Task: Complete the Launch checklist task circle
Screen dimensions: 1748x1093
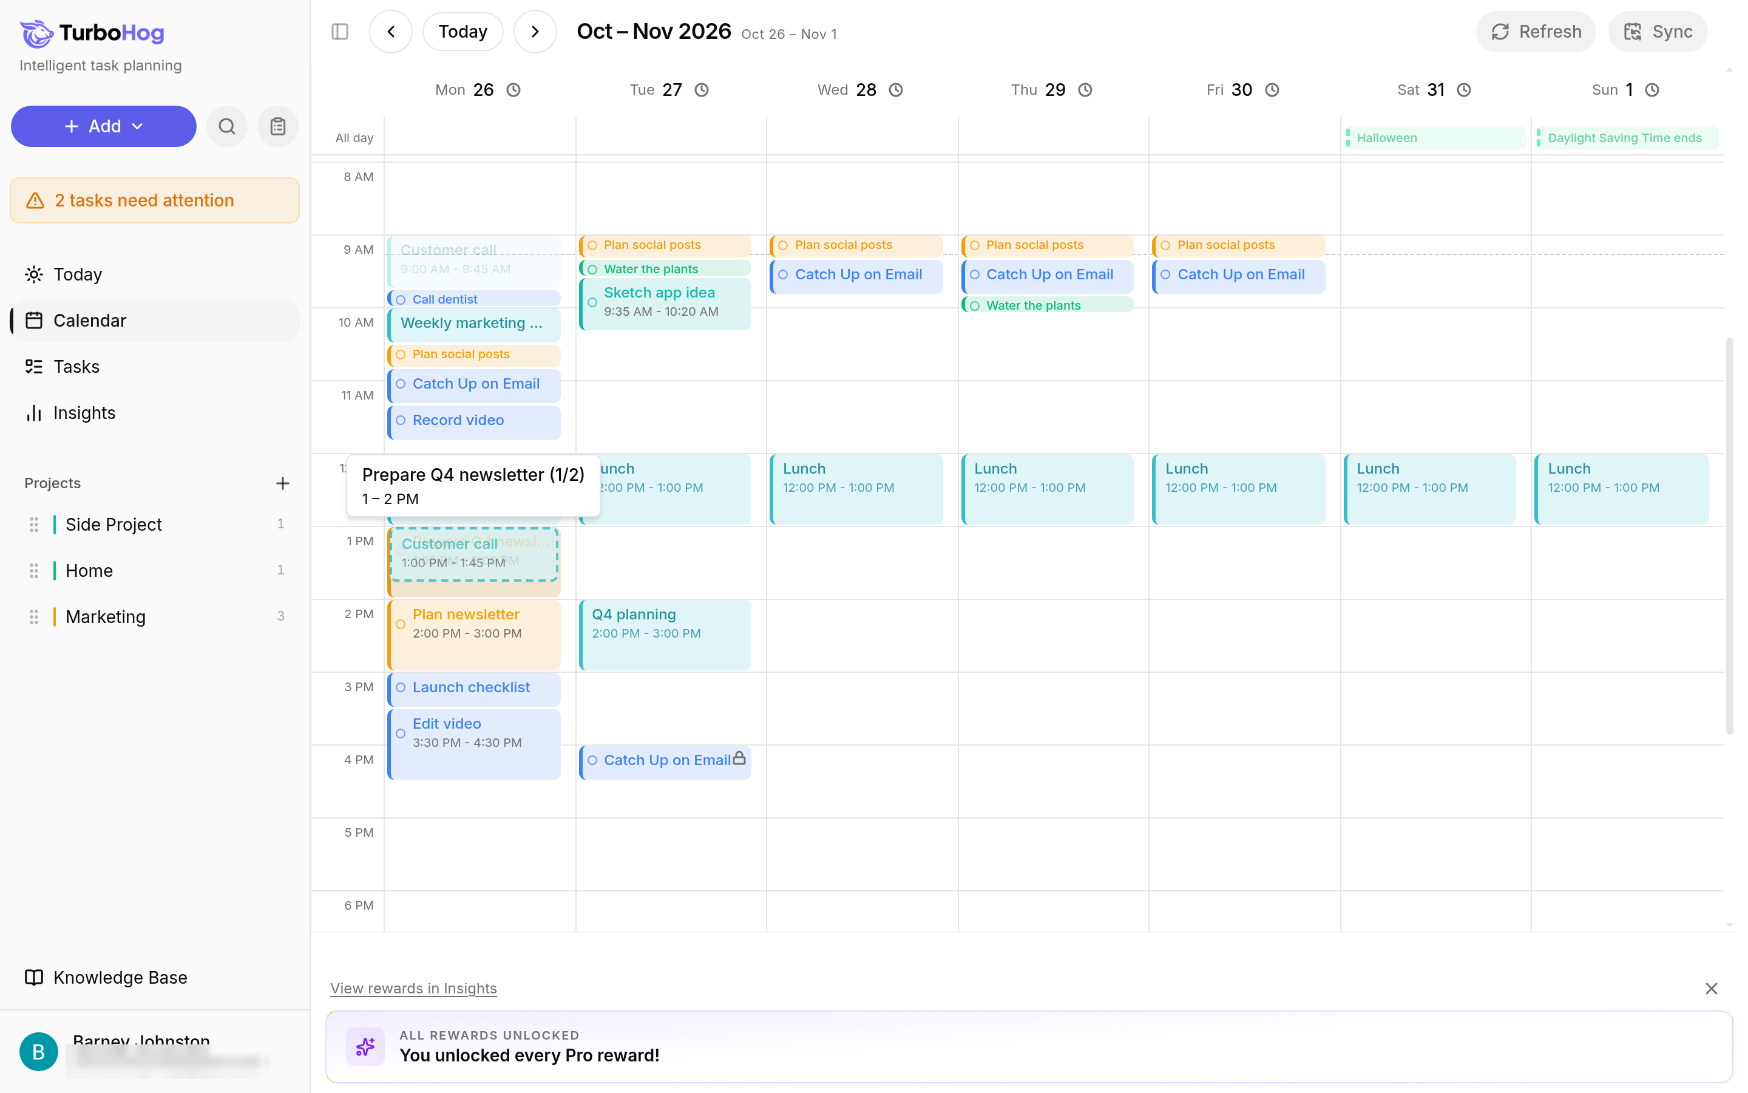Action: [x=401, y=687]
